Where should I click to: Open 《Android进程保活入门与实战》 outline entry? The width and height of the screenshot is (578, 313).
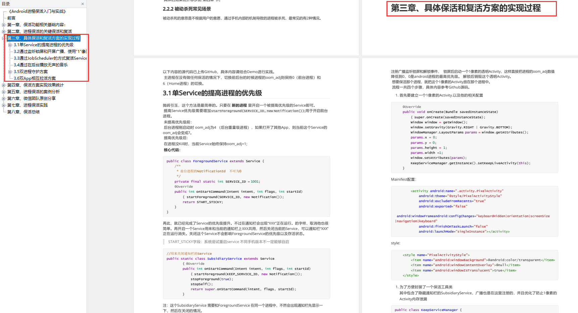37,11
